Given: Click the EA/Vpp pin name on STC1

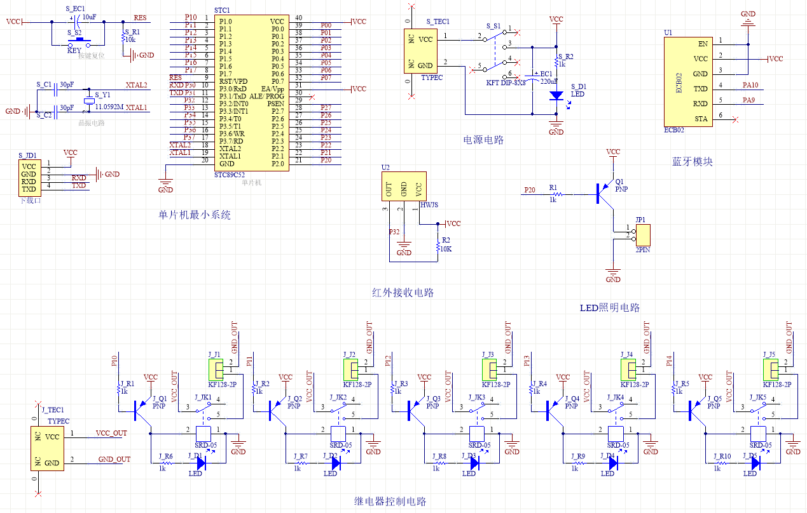Looking at the screenshot, I should pyautogui.click(x=272, y=89).
